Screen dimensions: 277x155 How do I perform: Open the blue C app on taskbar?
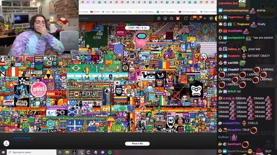coord(88,152)
